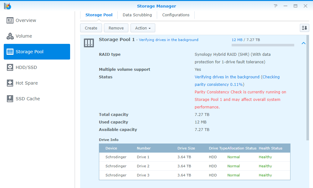Select the Drive 2 row cell
This screenshot has height=188, width=313.
point(143,166)
